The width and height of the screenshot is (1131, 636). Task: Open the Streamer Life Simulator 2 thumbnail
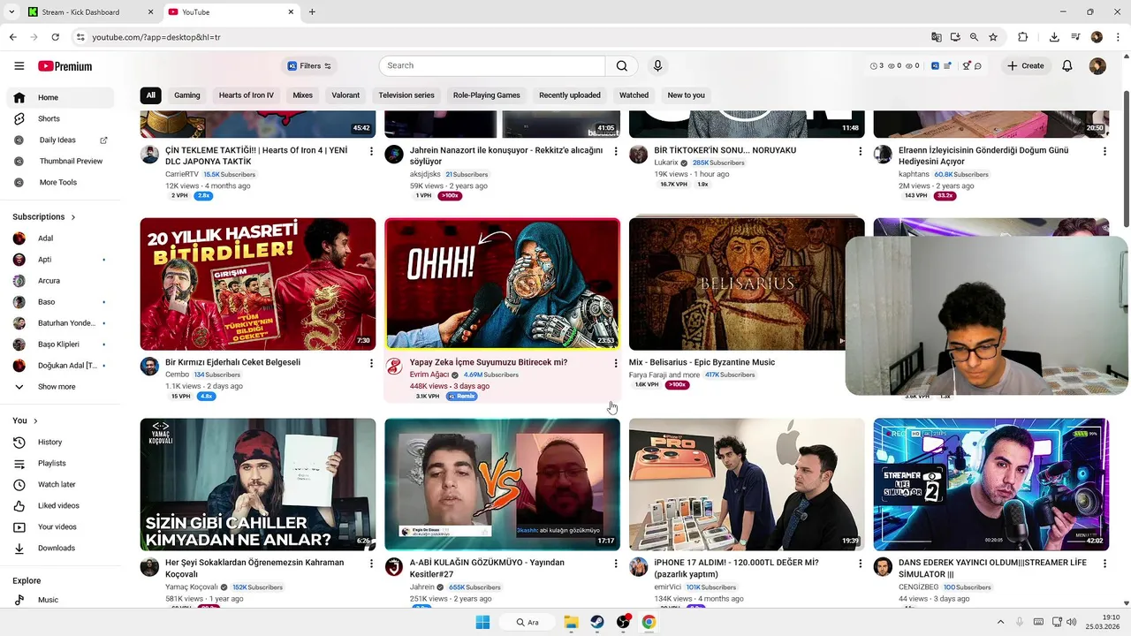(x=991, y=484)
